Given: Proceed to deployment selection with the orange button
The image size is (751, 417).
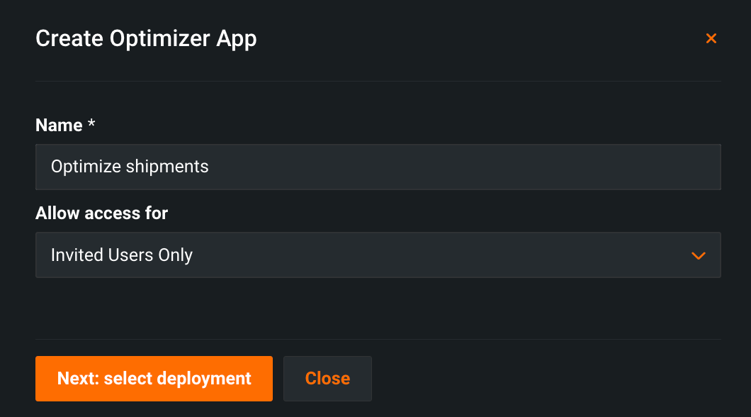Looking at the screenshot, I should click(x=154, y=379).
